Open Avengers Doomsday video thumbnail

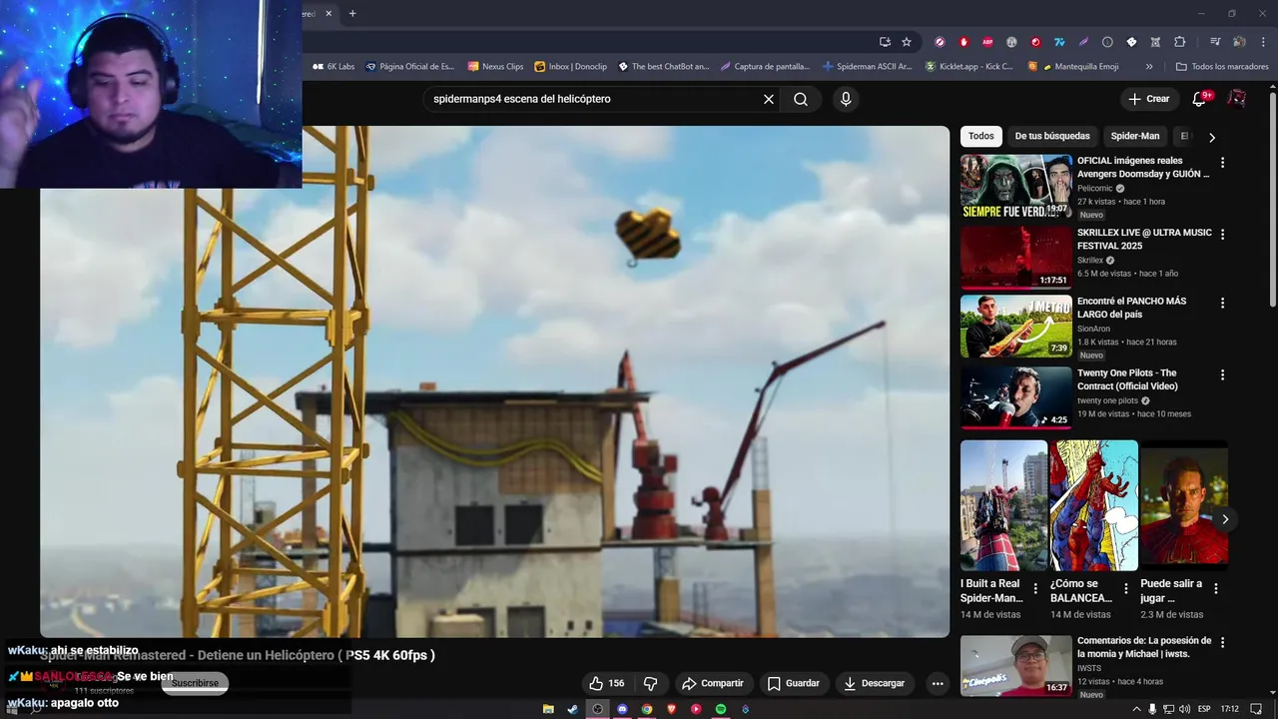coord(1016,186)
